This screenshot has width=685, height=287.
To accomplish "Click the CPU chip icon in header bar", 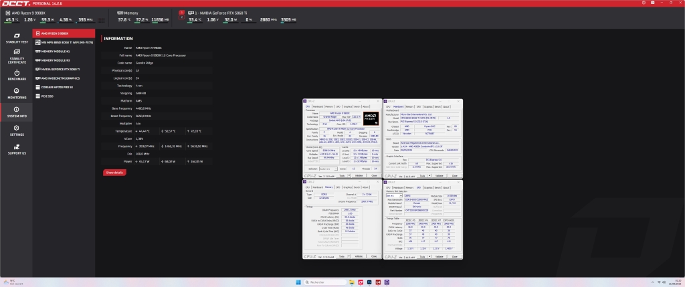I will [8, 13].
